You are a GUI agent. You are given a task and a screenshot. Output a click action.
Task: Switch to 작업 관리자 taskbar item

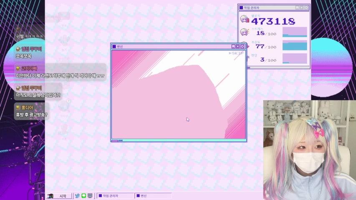click(116, 195)
